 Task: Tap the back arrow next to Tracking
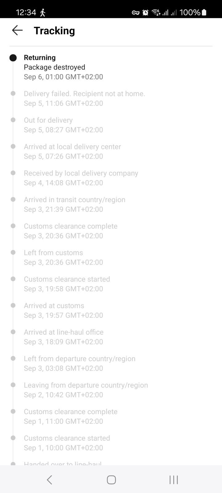coord(17,30)
